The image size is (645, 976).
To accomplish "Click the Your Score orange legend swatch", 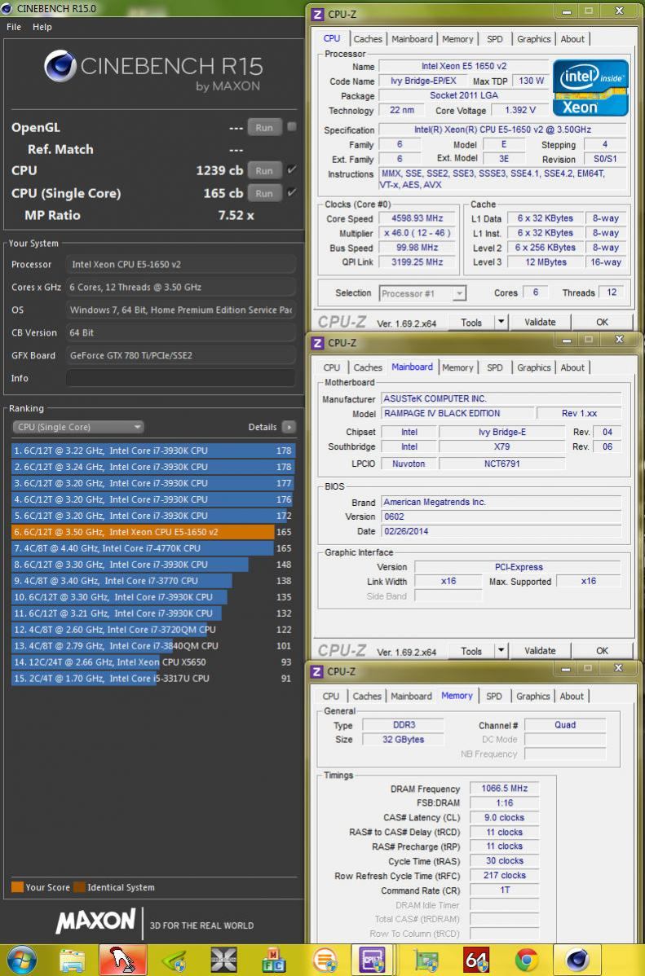I will click(17, 887).
